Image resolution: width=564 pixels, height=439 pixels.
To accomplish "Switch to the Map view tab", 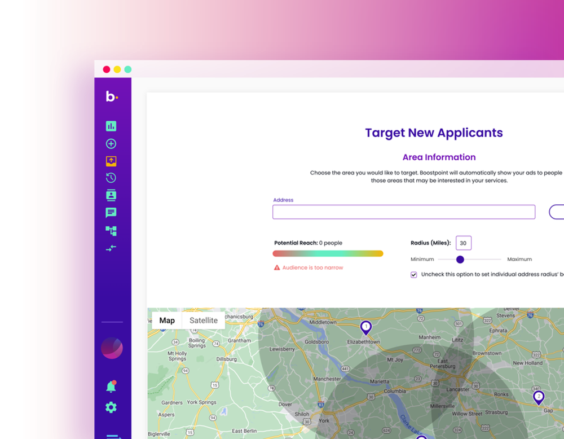I will (x=167, y=320).
